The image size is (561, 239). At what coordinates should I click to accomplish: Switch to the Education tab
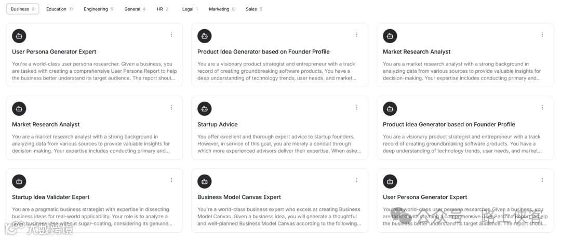pyautogui.click(x=59, y=9)
